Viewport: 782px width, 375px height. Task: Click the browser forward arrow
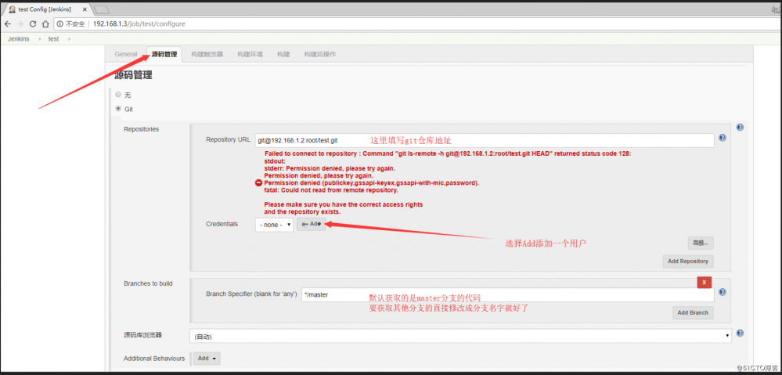pos(20,23)
